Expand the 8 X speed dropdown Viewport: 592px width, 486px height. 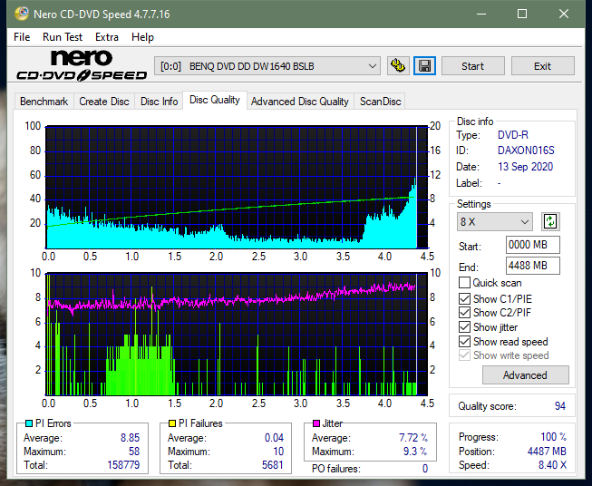(x=495, y=221)
